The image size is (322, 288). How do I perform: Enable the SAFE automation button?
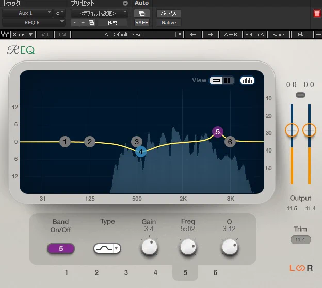(x=142, y=23)
